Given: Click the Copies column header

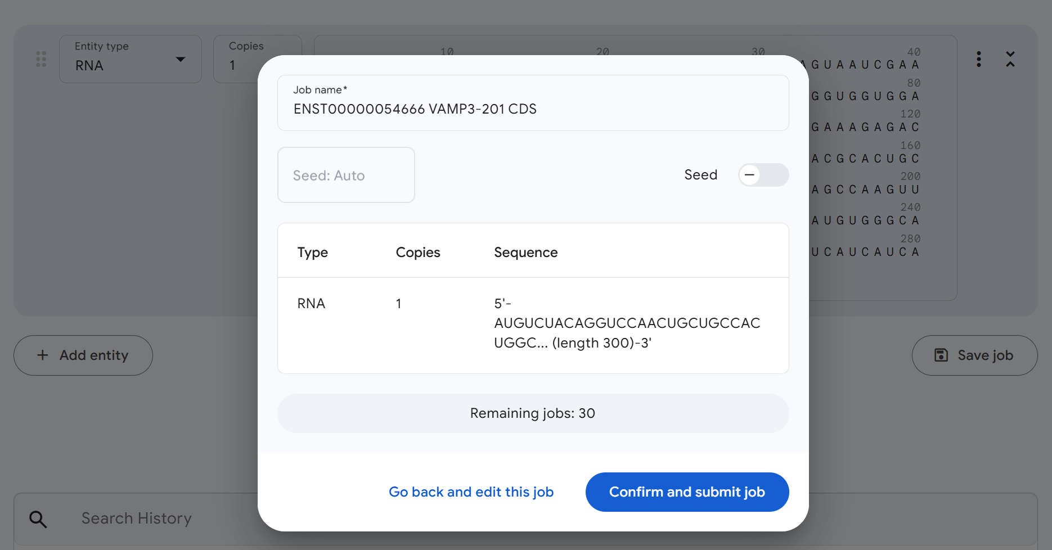Looking at the screenshot, I should coord(417,253).
